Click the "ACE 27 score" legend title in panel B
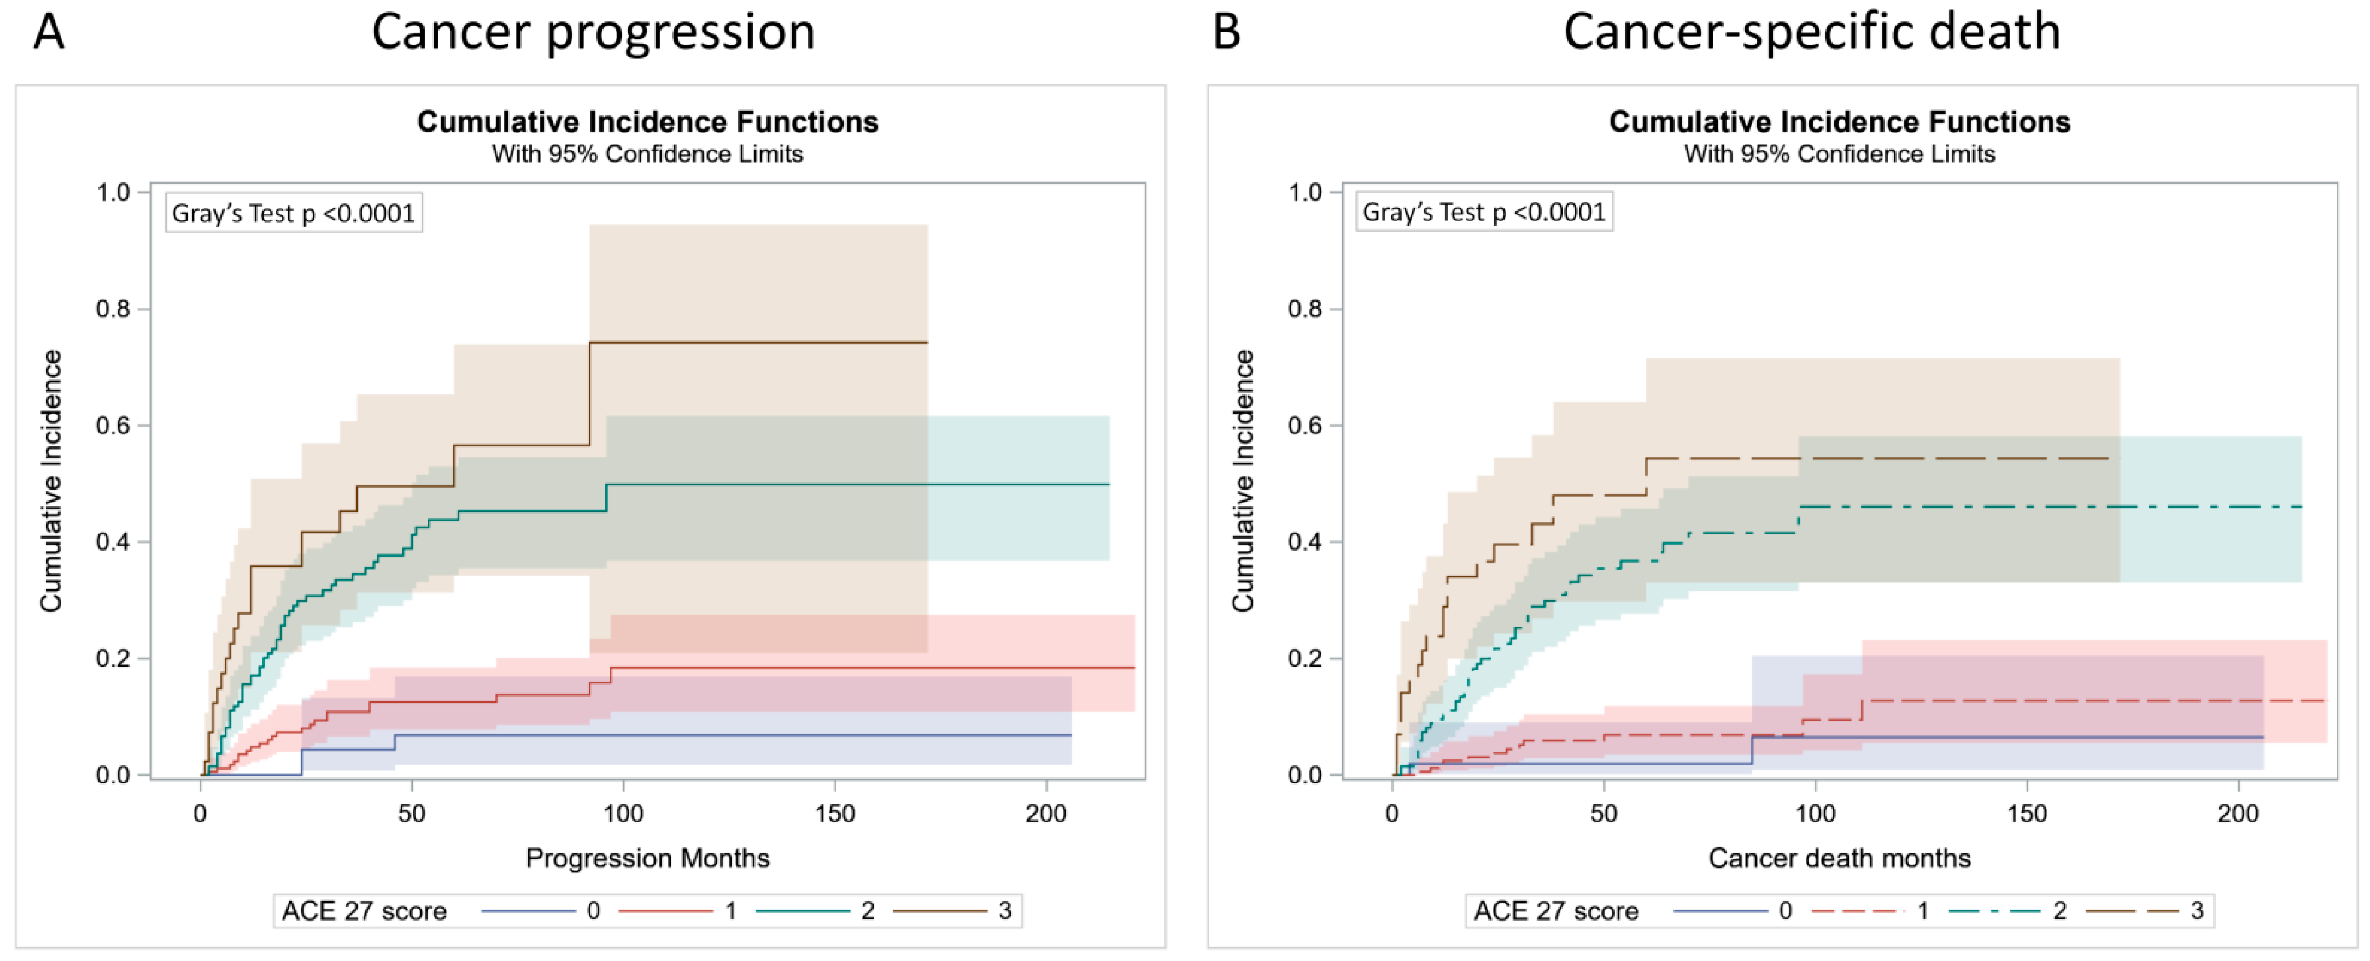The height and width of the screenshot is (961, 2370). coord(1556,910)
